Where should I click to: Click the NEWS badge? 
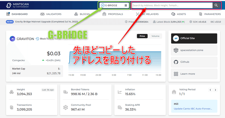coord(10,22)
